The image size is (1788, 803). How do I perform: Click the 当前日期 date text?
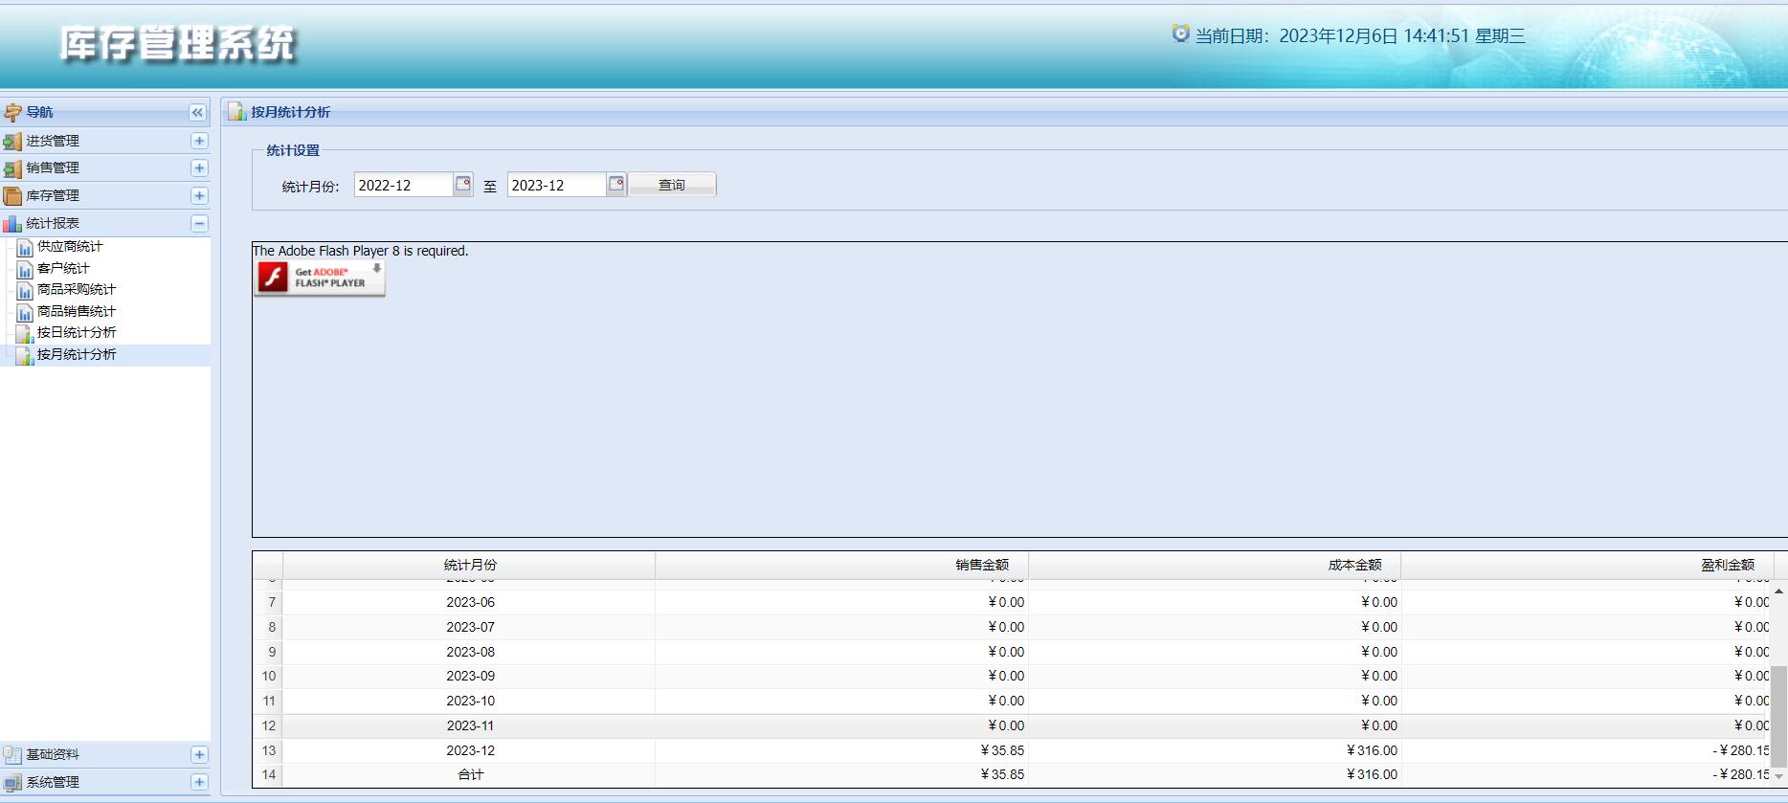coord(1360,35)
